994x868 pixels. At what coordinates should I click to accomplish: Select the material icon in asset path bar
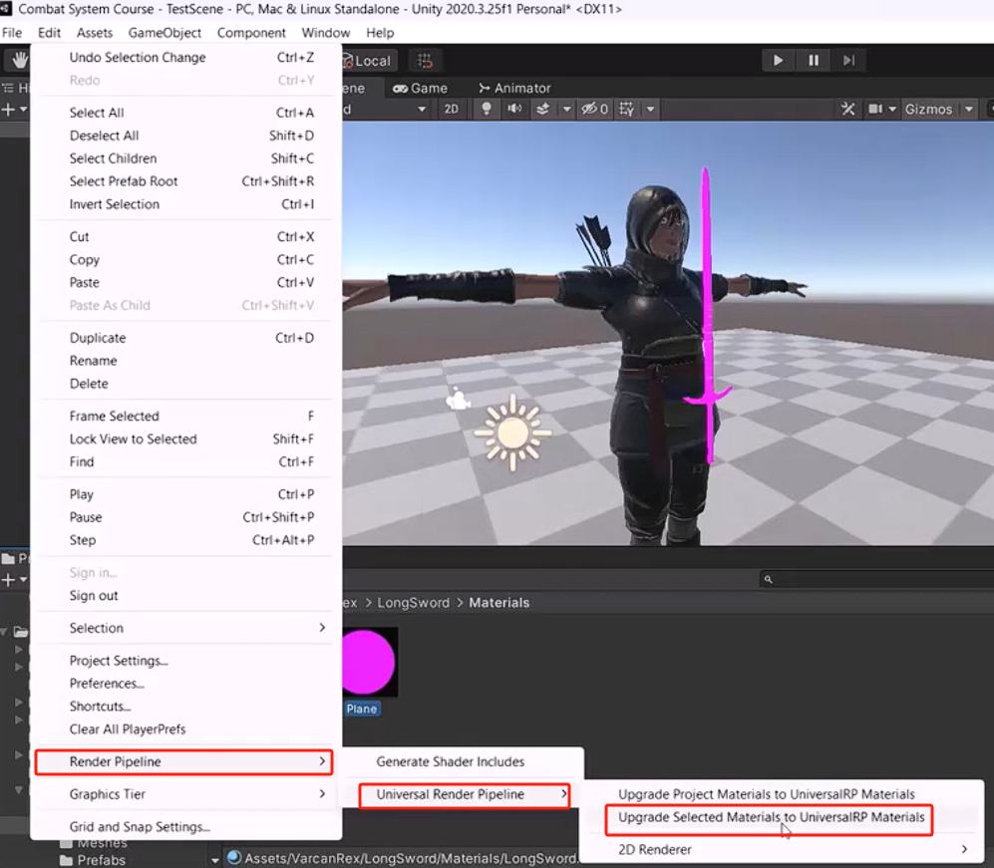[234, 857]
